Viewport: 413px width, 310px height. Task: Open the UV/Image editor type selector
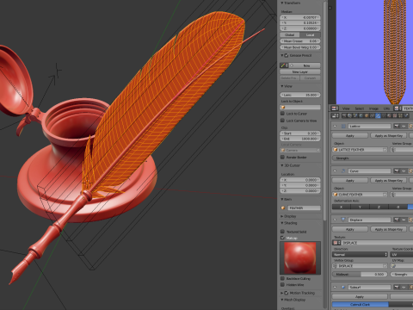click(335, 108)
